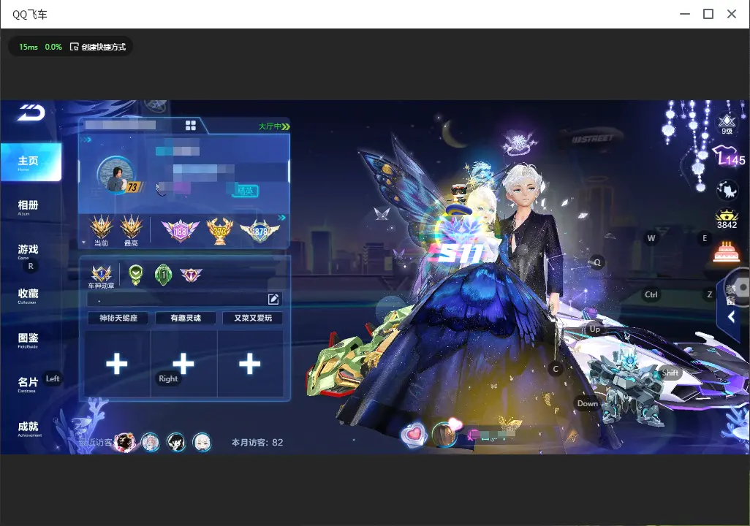Click the winged 1878 badge
Image resolution: width=750 pixels, height=526 pixels.
tap(260, 232)
